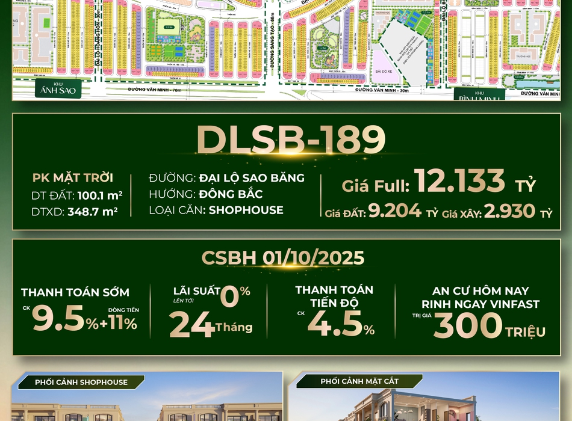Click the CSBH 01/10/2025 heading

283,258
